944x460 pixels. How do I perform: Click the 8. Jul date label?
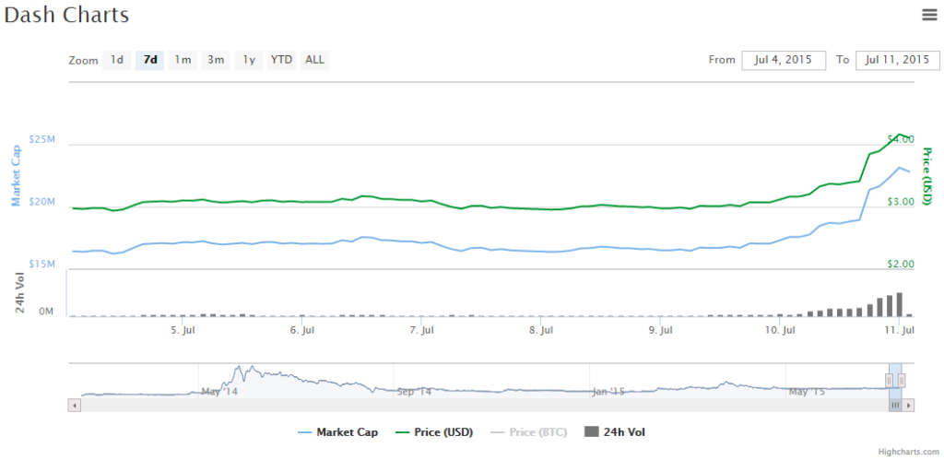point(542,330)
